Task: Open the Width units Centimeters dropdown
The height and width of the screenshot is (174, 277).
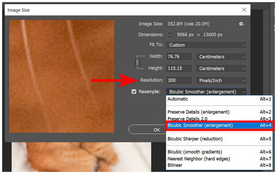Action: 221,57
